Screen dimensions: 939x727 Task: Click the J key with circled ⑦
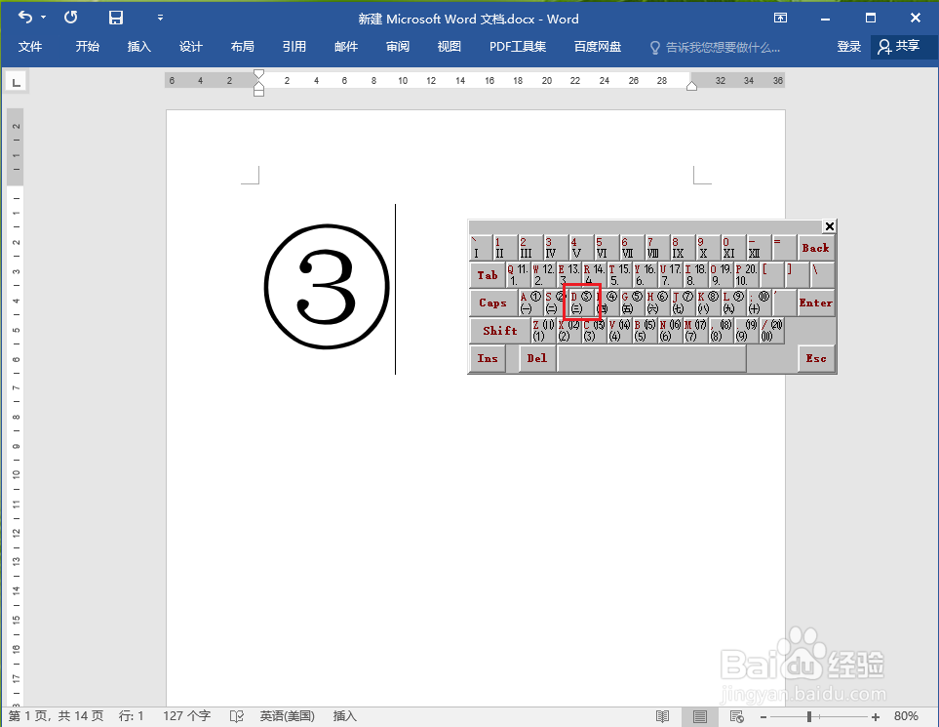pyautogui.click(x=683, y=303)
